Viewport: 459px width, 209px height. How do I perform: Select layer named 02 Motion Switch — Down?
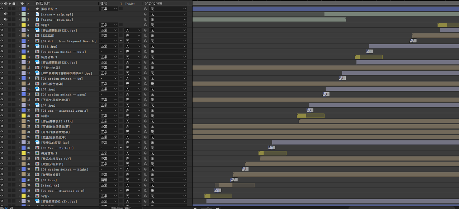point(63,94)
